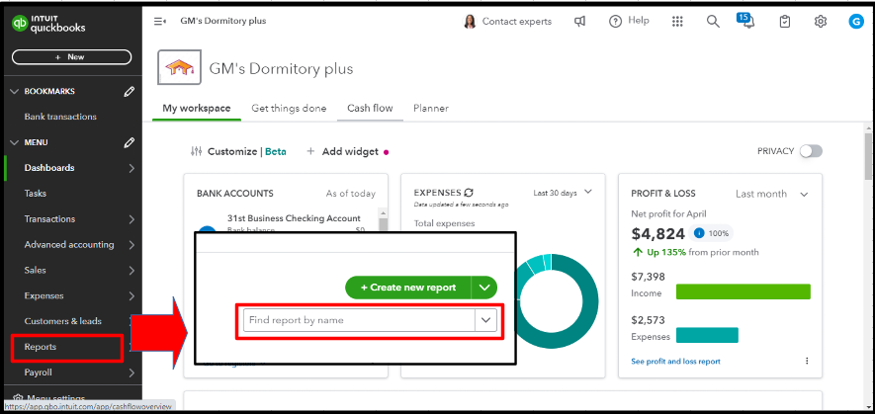875x414 pixels.
Task: Click the Customize sliders icon
Action: pos(196,151)
